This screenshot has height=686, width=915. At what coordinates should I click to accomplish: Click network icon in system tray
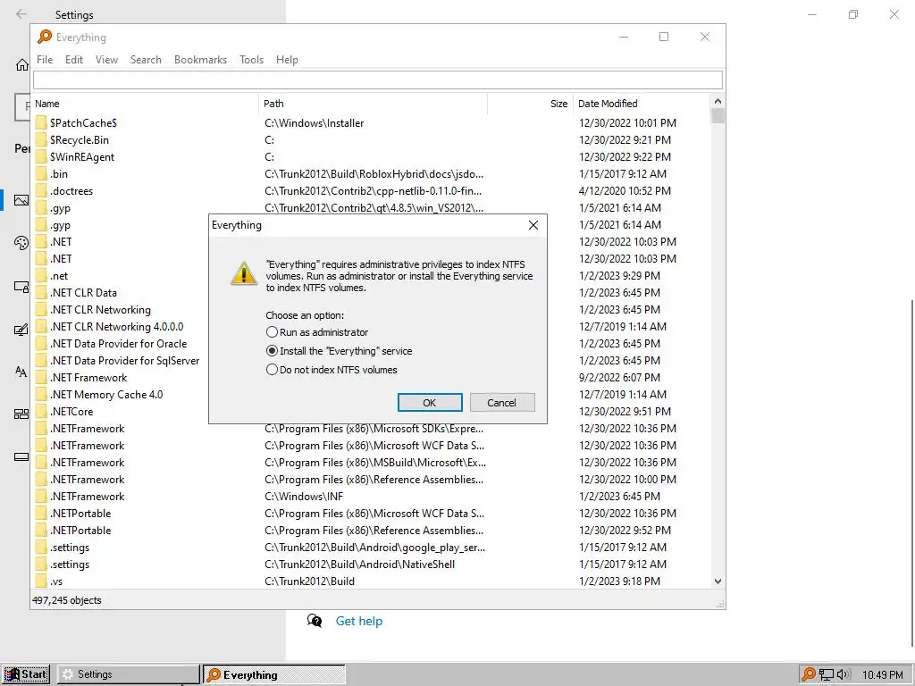(826, 675)
